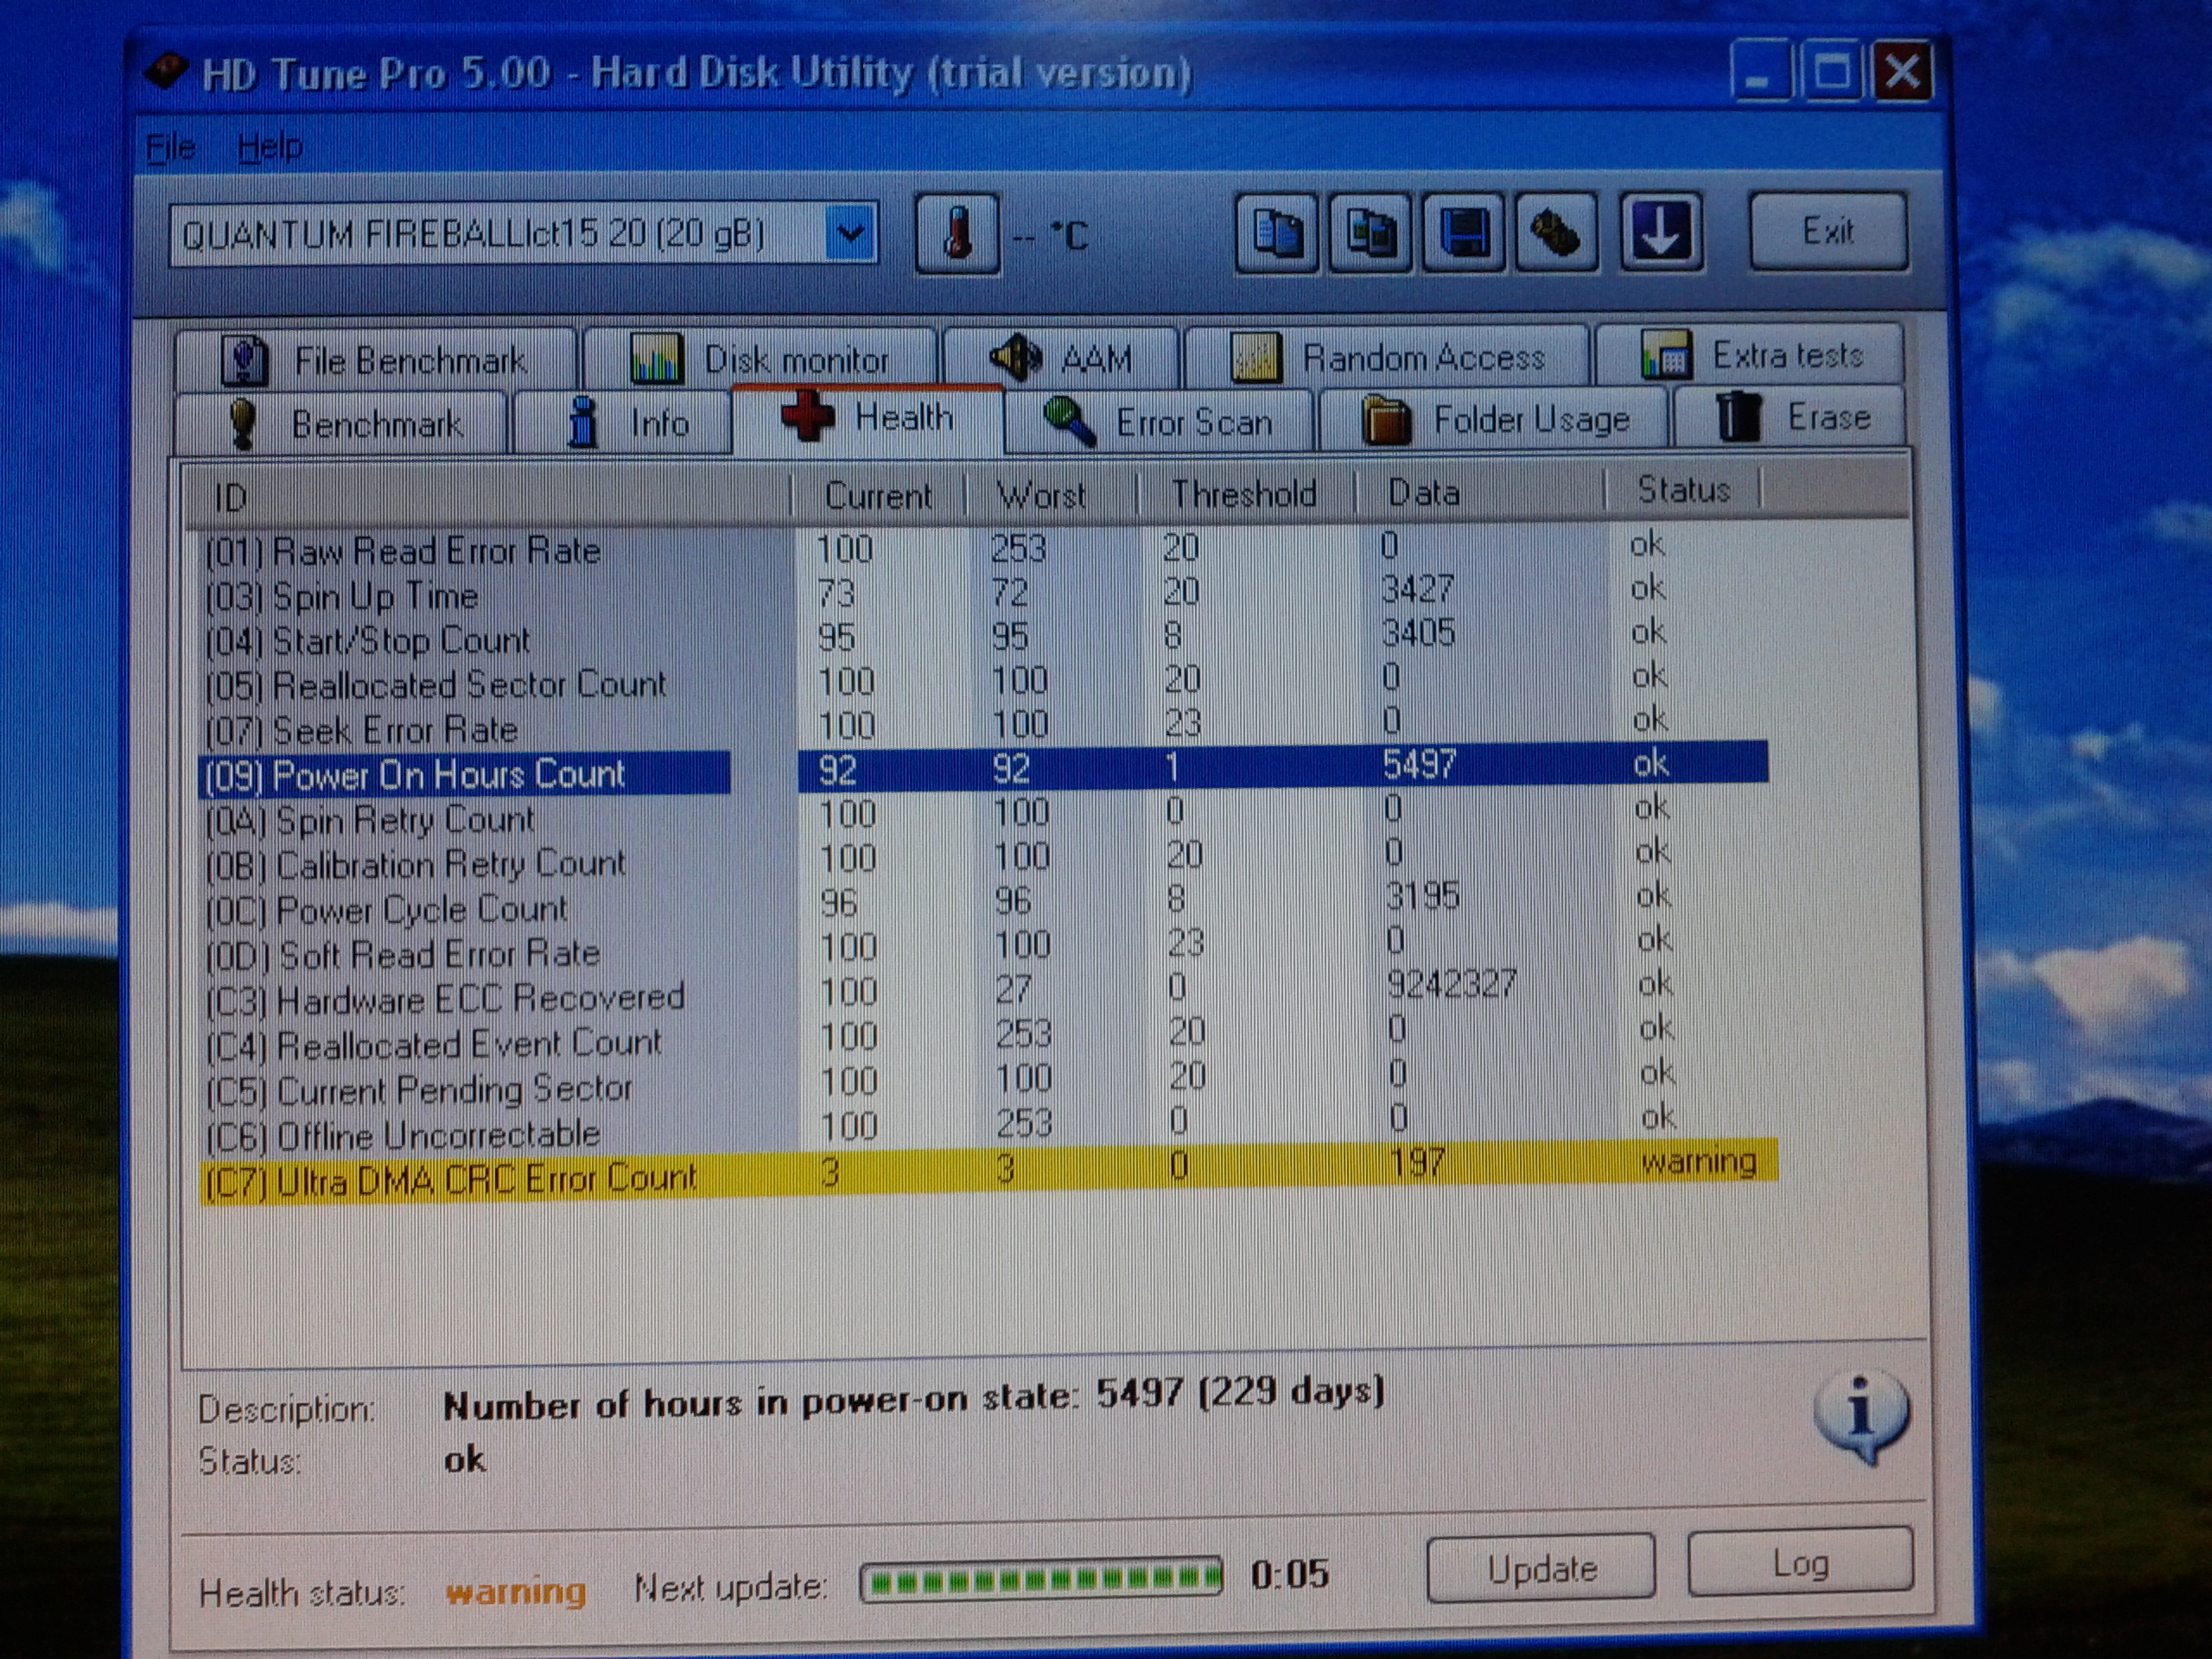Switch to the Folder Usage tab
Screen dimensions: 2212x1659
1494,419
